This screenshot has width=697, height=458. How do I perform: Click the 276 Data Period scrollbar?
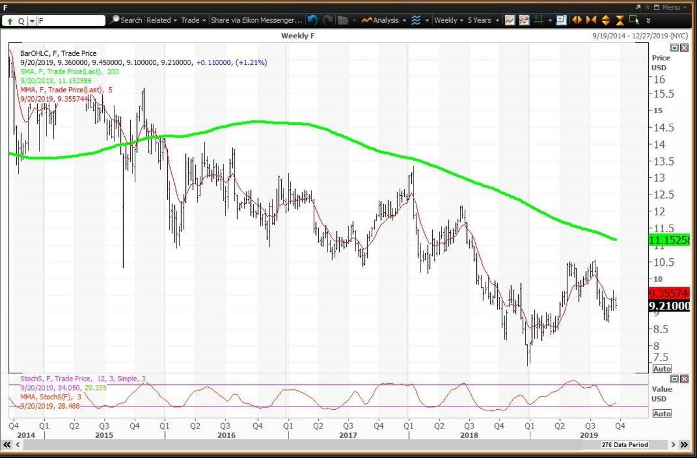click(x=624, y=445)
